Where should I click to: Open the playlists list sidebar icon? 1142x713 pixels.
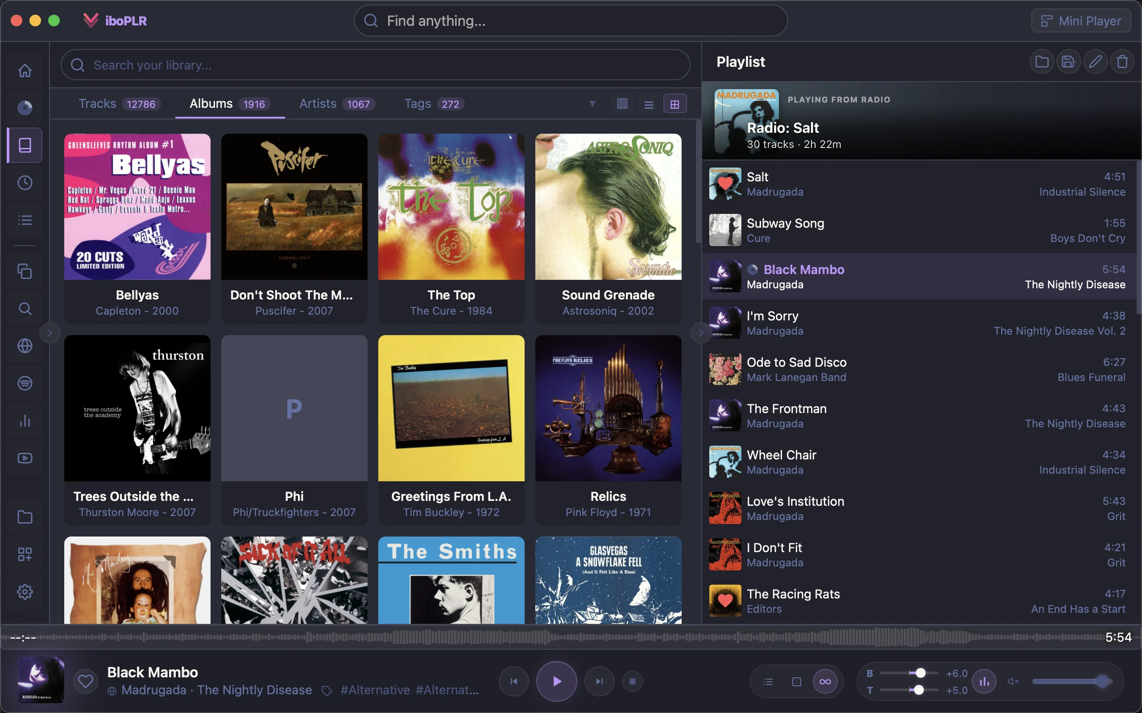[25, 220]
